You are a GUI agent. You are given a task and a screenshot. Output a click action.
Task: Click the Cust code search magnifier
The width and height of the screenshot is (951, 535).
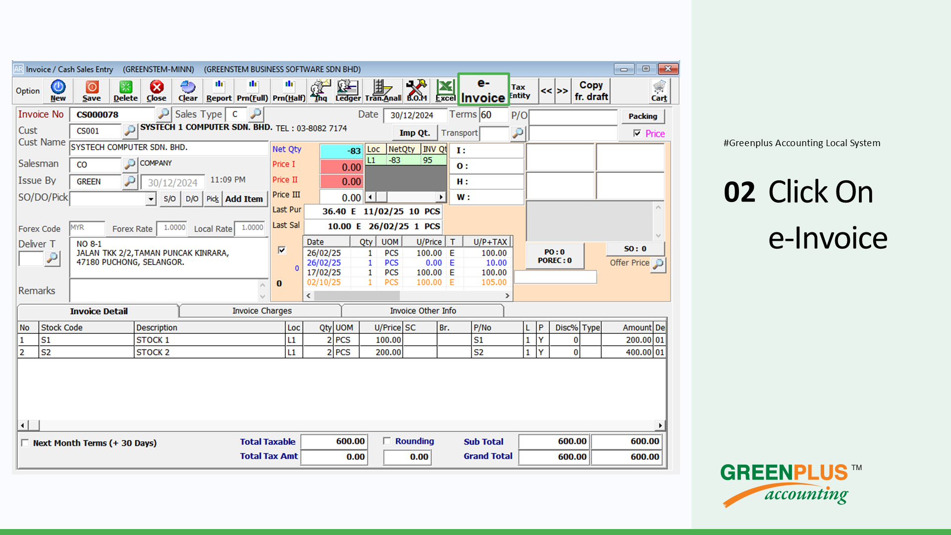pos(130,131)
